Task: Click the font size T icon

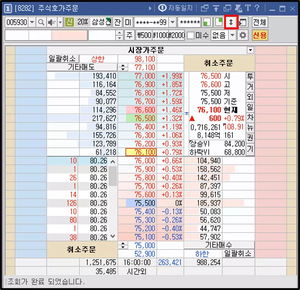Action: pyautogui.click(x=248, y=8)
